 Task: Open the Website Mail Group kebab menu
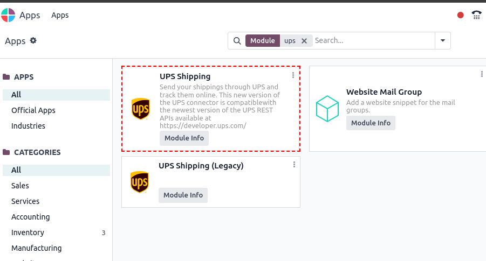pos(482,74)
